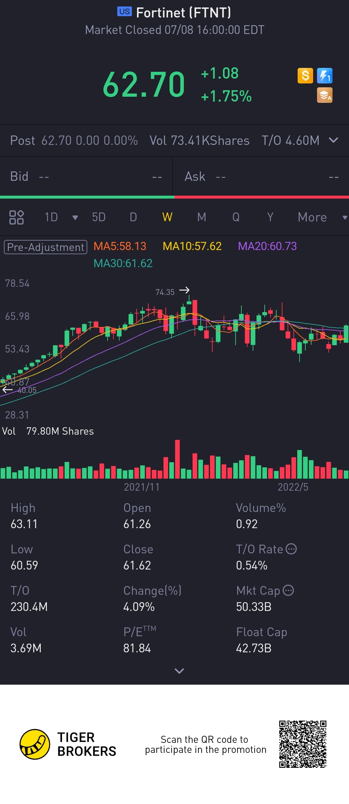
Task: Tap 'Scan the QR code' promotion text
Action: click(206, 744)
